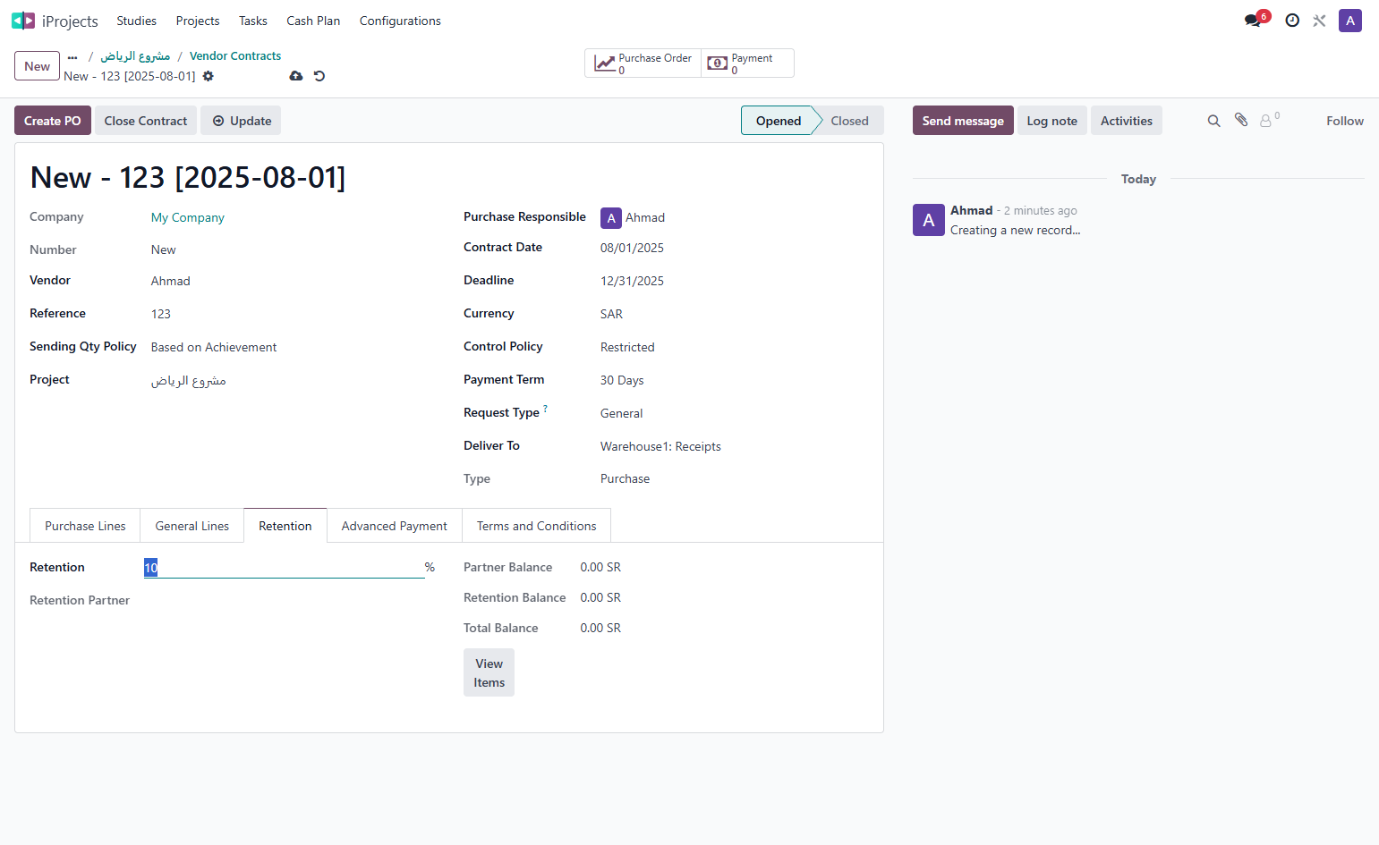Switch to Advanced Payment tab

(x=395, y=526)
